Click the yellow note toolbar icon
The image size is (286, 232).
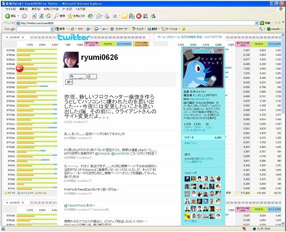coord(125,16)
